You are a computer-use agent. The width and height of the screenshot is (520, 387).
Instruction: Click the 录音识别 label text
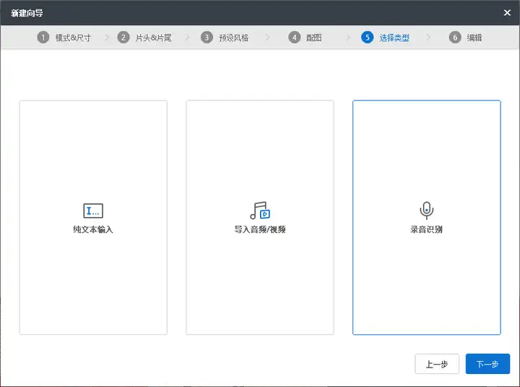pos(427,229)
